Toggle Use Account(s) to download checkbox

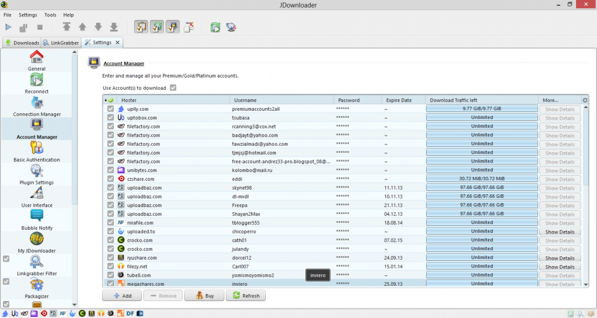(x=173, y=88)
